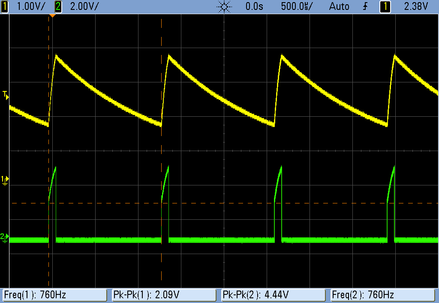This screenshot has width=439, height=303.
Task: Click the dashed trigger level line
Action: (x=300, y=203)
